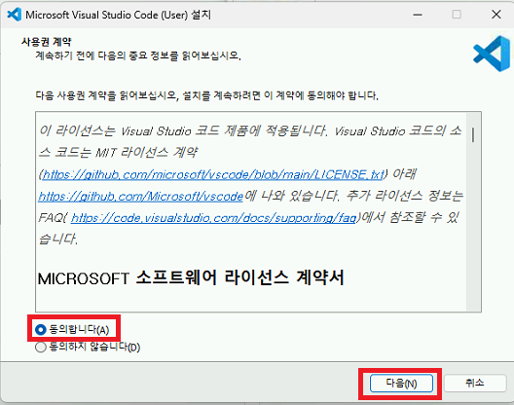Close the setup window
The image size is (514, 405).
point(496,15)
